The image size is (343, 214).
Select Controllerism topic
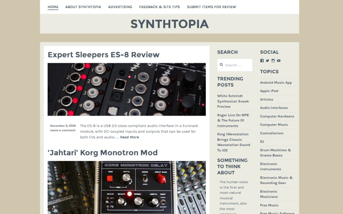(272, 133)
